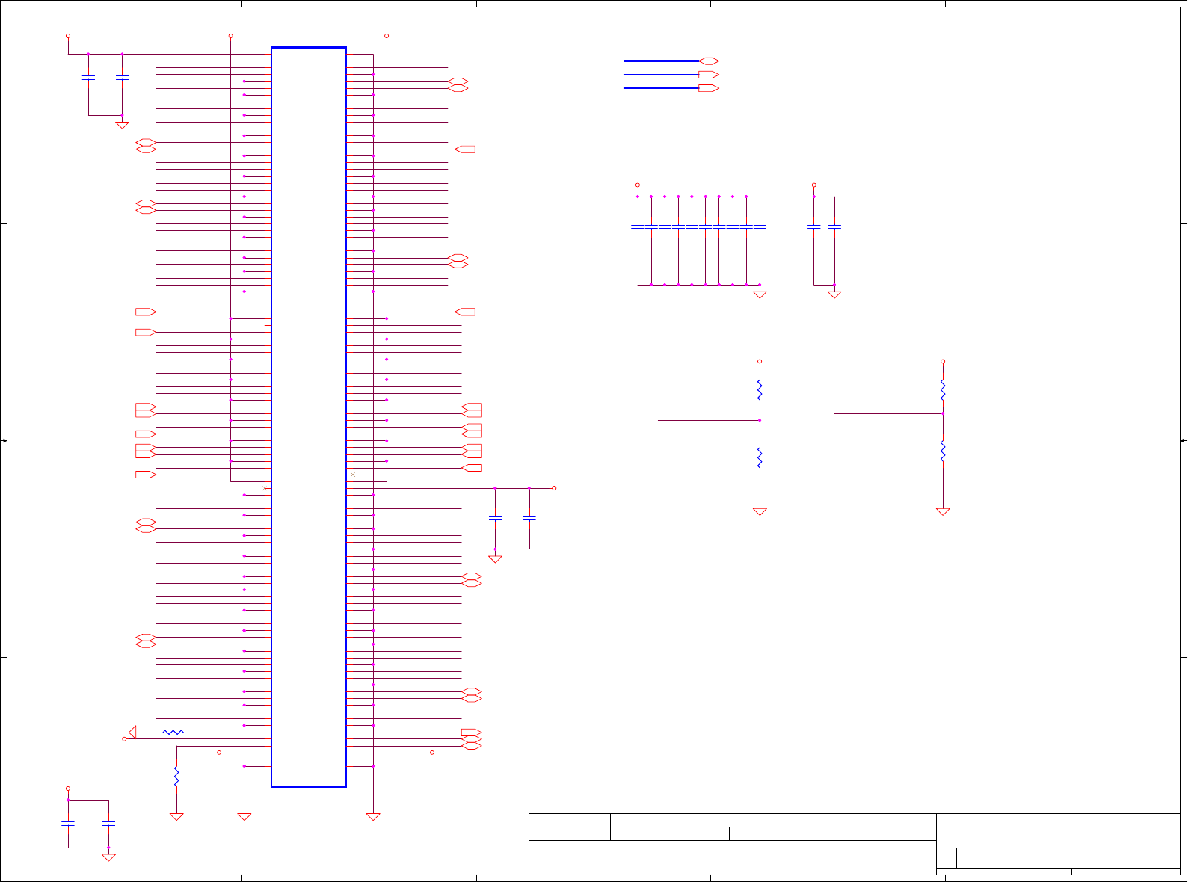Click ground symbol below connector's left vertical rail

click(x=244, y=817)
